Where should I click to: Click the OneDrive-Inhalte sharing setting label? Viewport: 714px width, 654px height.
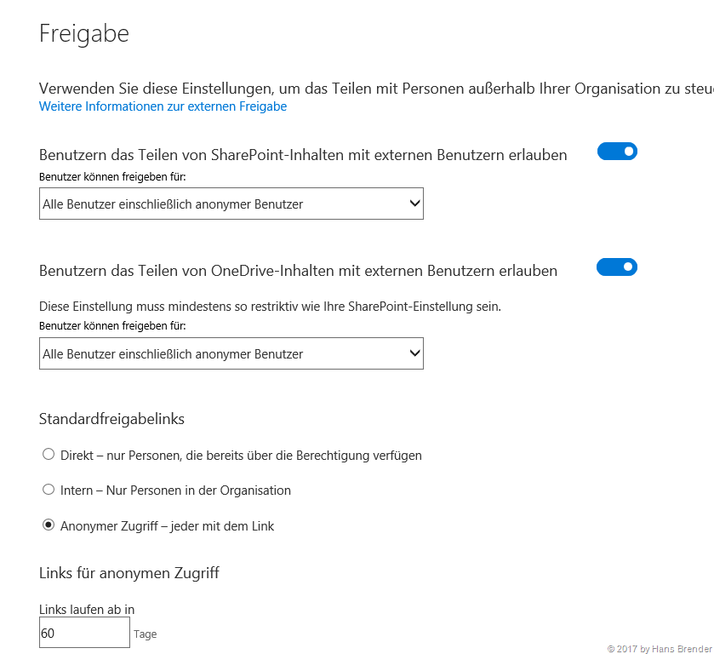[x=298, y=271]
